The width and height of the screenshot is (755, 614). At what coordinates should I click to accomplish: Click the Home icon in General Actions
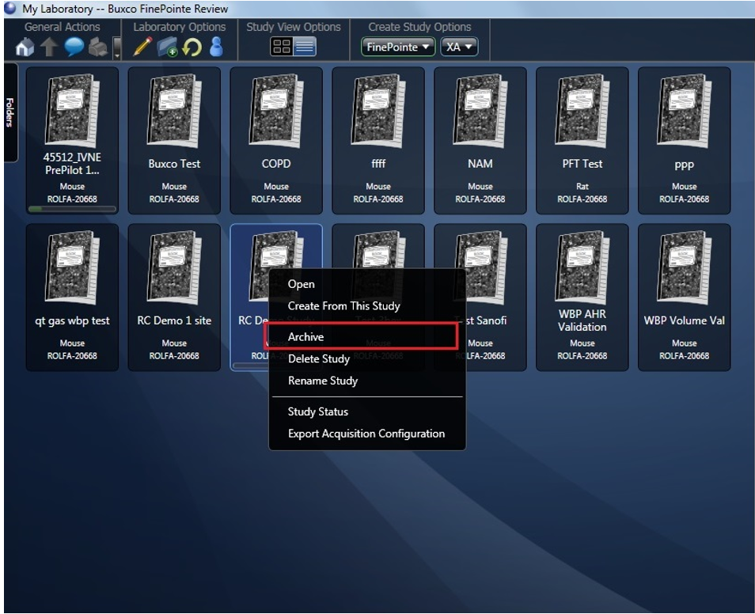coord(25,47)
